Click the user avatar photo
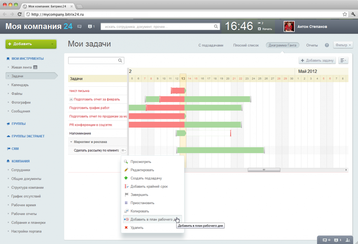 coord(289,27)
